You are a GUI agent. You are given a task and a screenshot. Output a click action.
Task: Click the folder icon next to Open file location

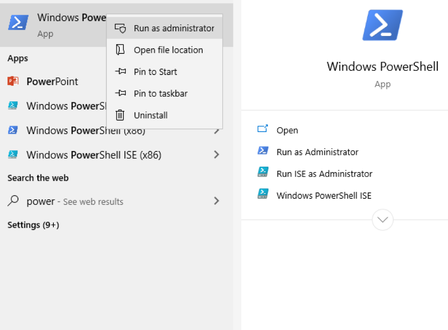[x=120, y=50]
